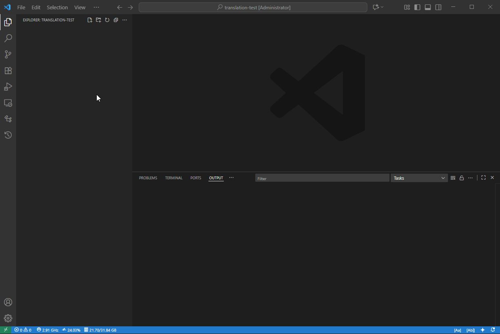Click the Explorer: TRANSLATION-TEST header
The width and height of the screenshot is (500, 334).
48,20
